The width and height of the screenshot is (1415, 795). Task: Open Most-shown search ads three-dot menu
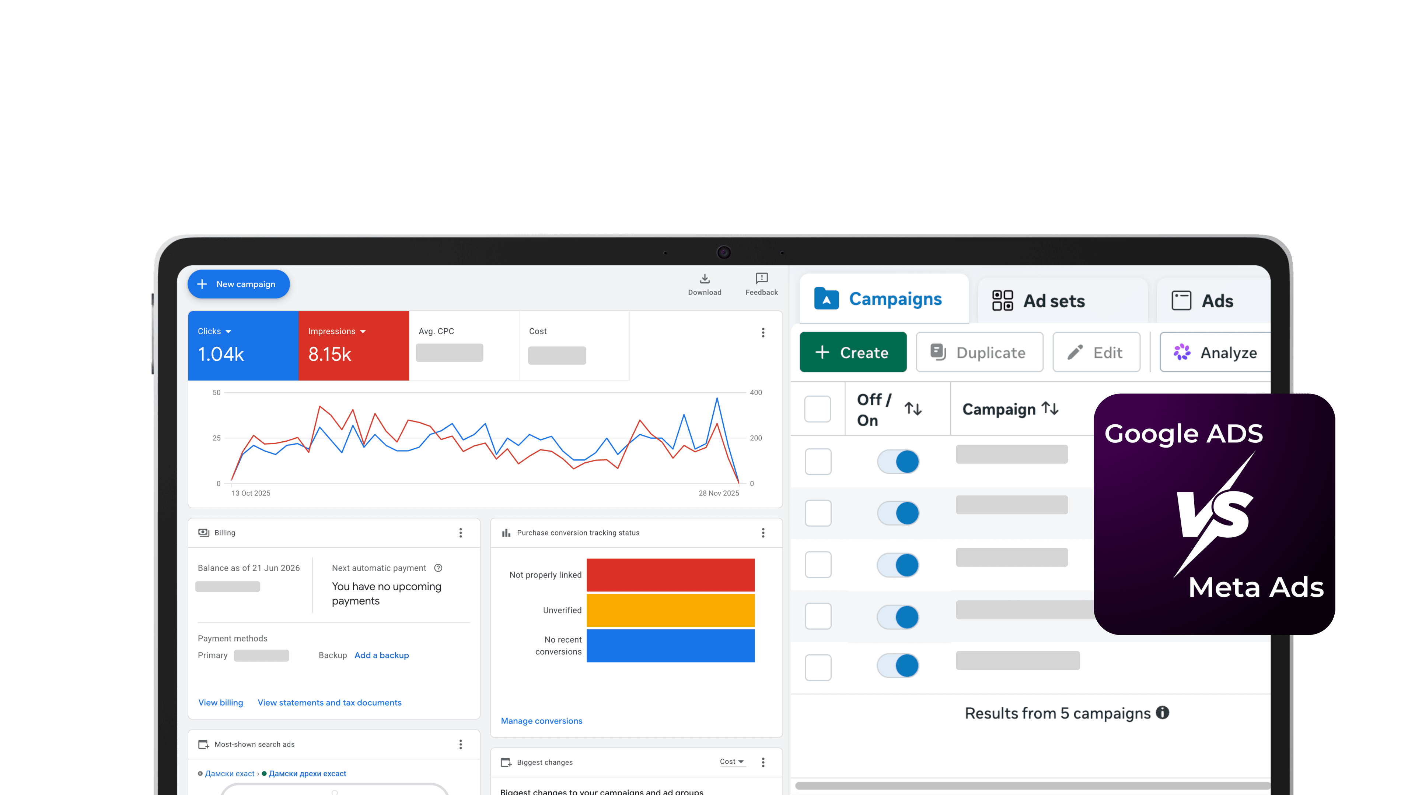click(460, 745)
